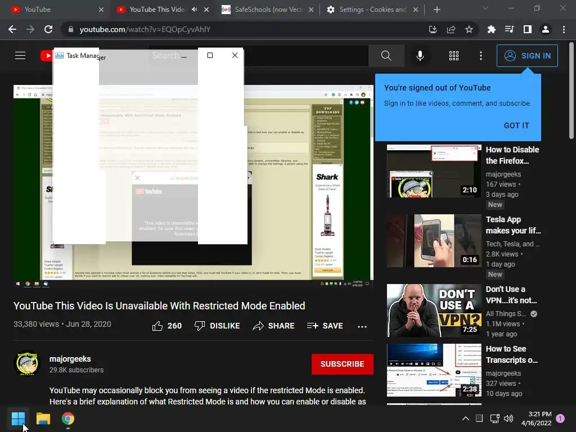Open the Chrome tab search chevron

point(485,8)
